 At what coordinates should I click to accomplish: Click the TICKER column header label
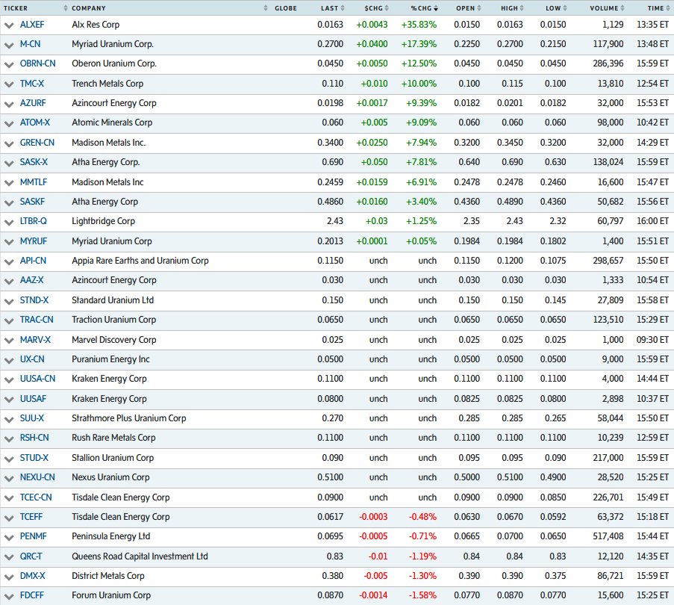tap(16, 8)
